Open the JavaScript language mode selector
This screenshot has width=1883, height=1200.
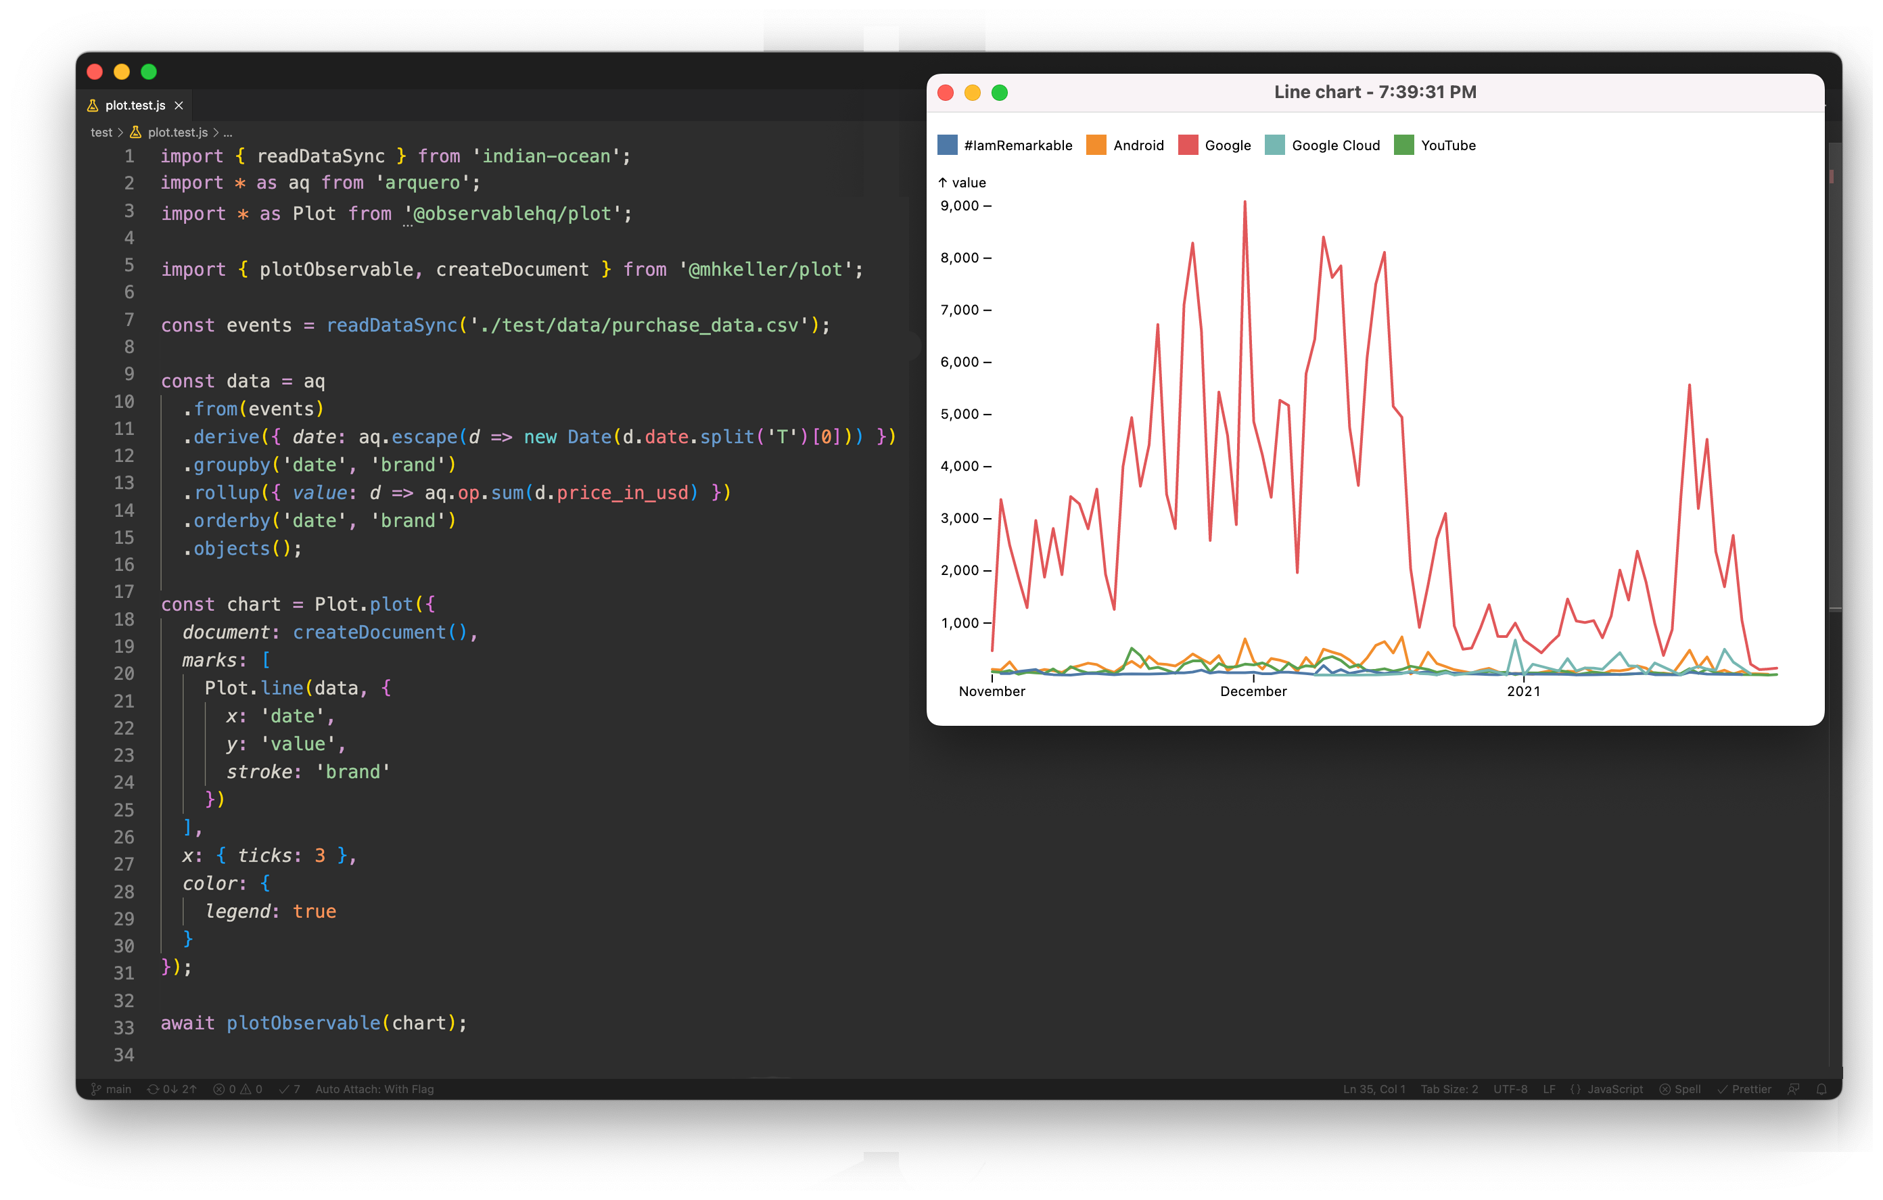(x=1607, y=1089)
